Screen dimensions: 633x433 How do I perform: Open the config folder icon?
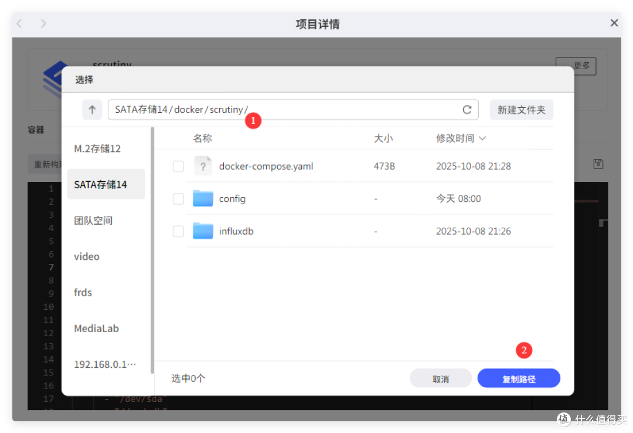pos(203,198)
